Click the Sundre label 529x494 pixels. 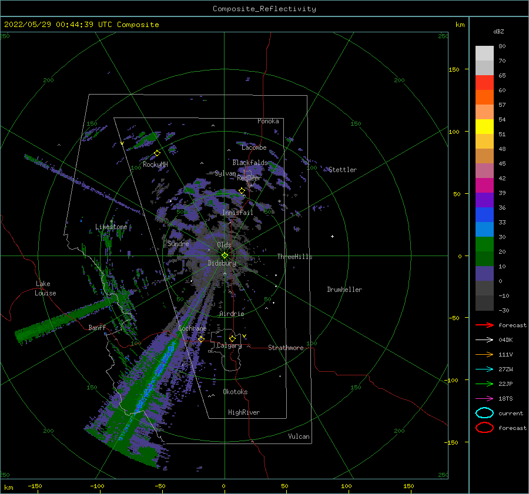[178, 243]
